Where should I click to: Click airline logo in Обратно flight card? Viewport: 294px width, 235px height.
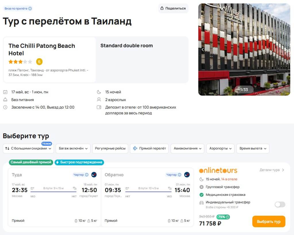coord(187,175)
